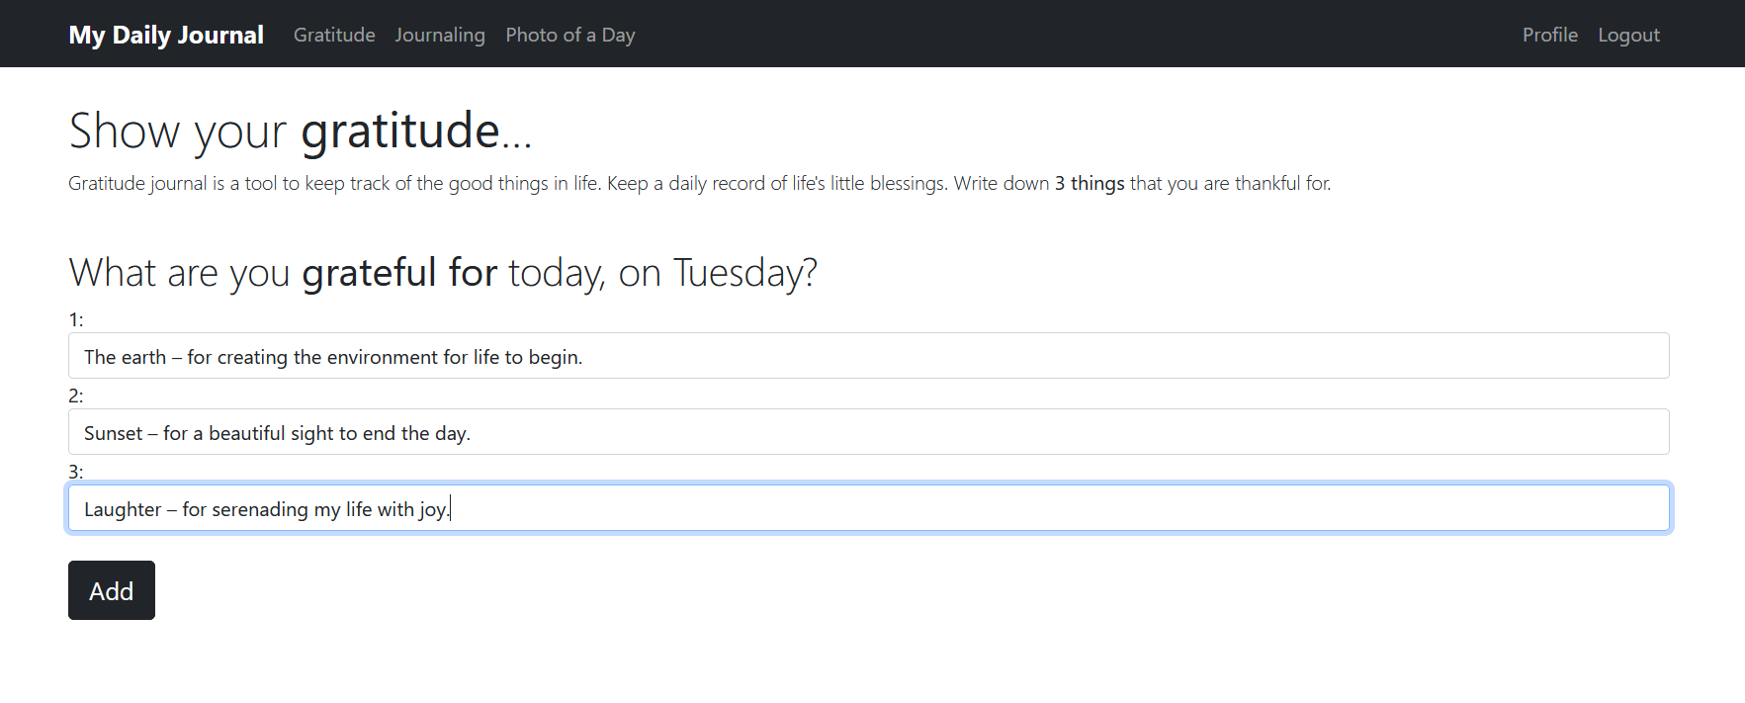Open the Photo of a Day page
This screenshot has width=1745, height=703.
tap(569, 35)
